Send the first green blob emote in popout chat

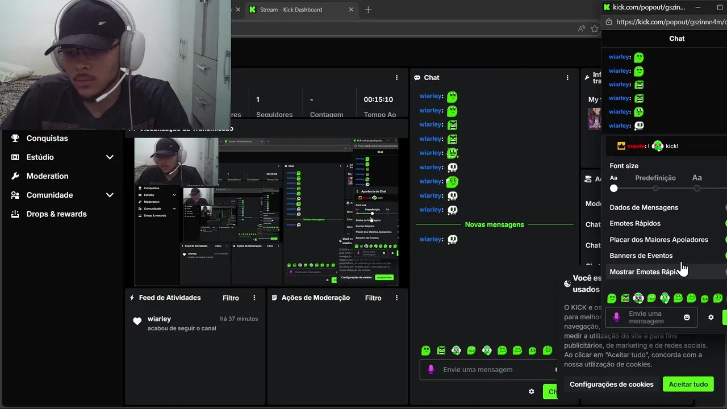(x=612, y=298)
